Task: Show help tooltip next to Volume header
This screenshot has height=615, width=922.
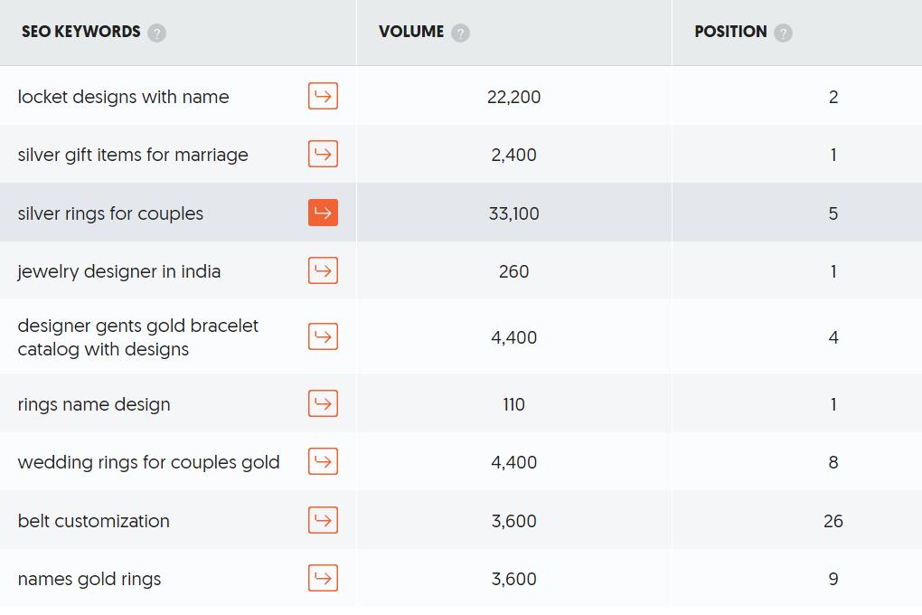Action: tap(460, 33)
